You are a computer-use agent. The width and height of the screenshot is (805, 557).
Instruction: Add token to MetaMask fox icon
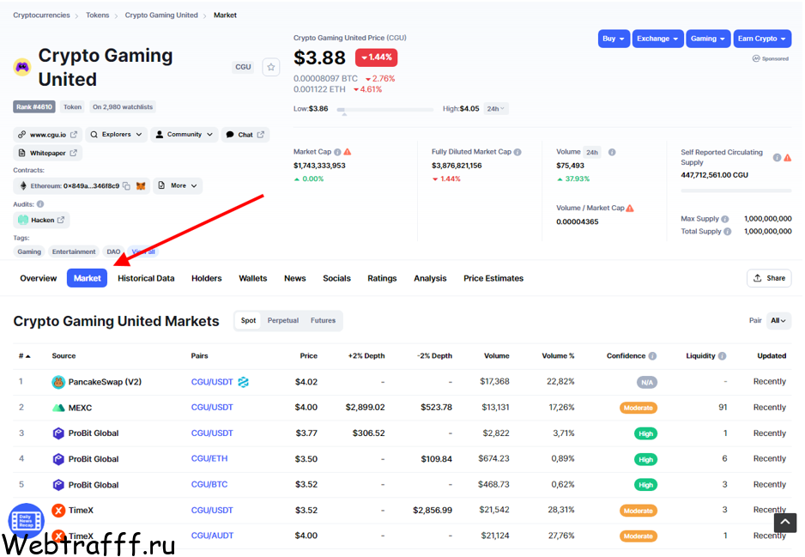(141, 186)
